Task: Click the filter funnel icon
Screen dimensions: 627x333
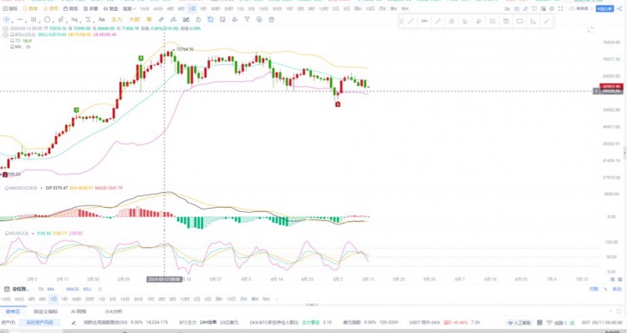Action: tap(247, 19)
